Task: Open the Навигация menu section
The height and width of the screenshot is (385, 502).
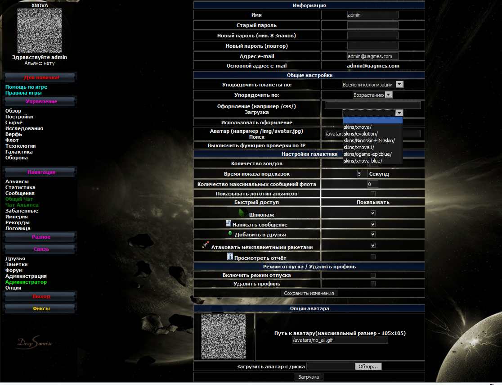Action: (40, 172)
